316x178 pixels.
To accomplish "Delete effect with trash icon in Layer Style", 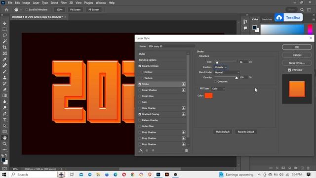I will point(187,150).
